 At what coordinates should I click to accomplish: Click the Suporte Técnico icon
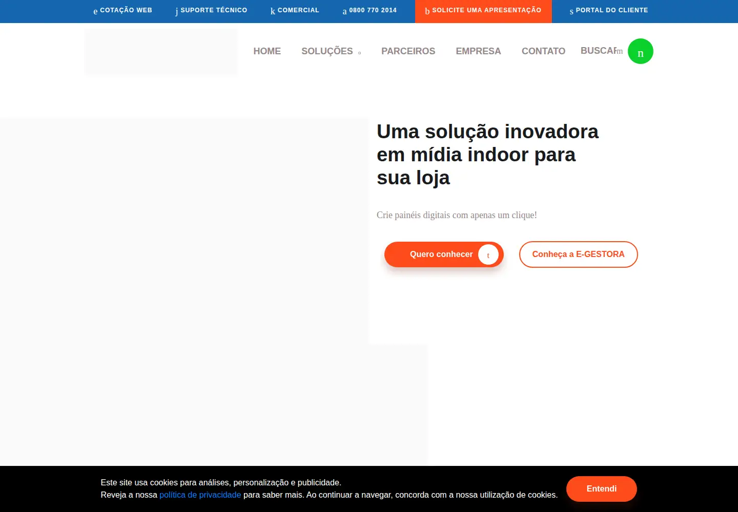[177, 11]
